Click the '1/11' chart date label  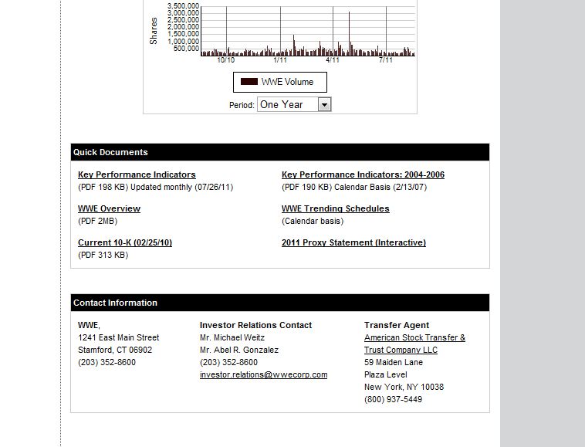tap(280, 60)
